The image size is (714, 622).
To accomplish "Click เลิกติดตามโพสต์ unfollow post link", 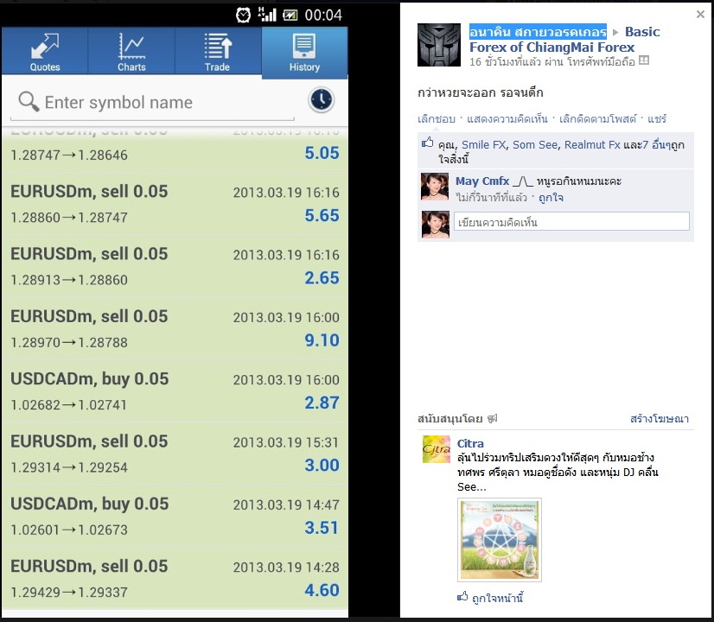I will coord(597,119).
